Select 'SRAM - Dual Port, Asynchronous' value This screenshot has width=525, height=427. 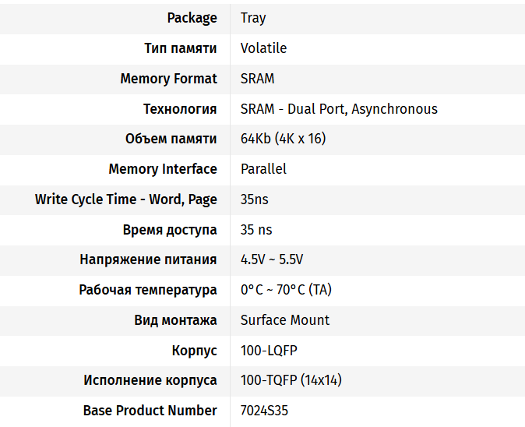[x=339, y=109]
